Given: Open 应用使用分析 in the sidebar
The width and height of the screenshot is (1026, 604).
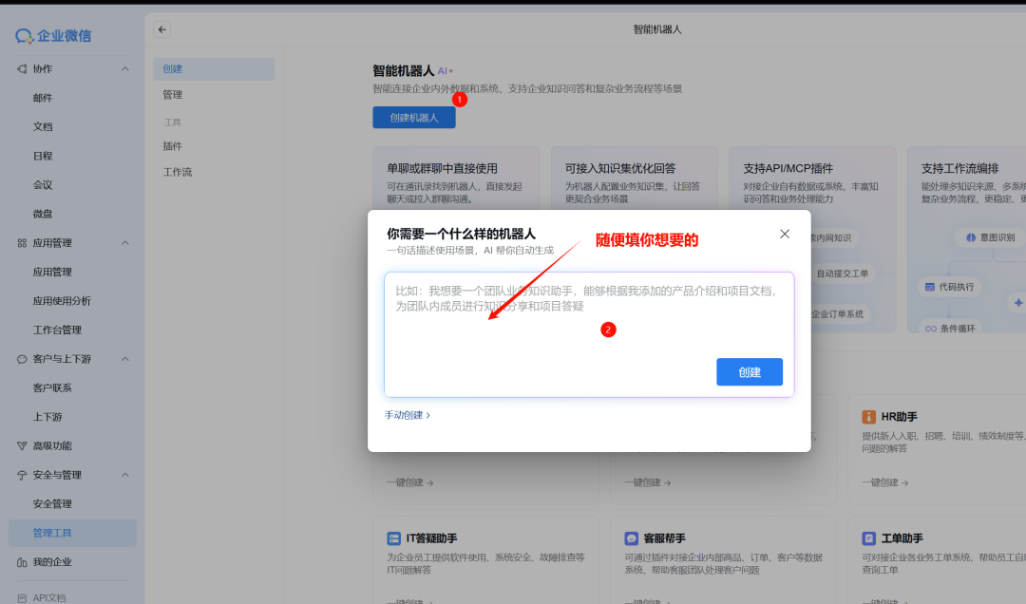Looking at the screenshot, I should (x=62, y=301).
